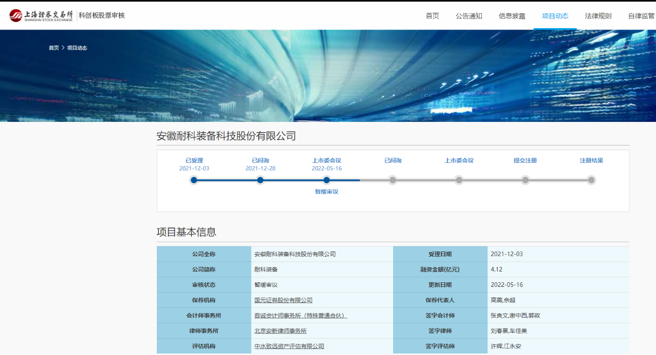Open the 首页 navigation menu item

tap(432, 16)
